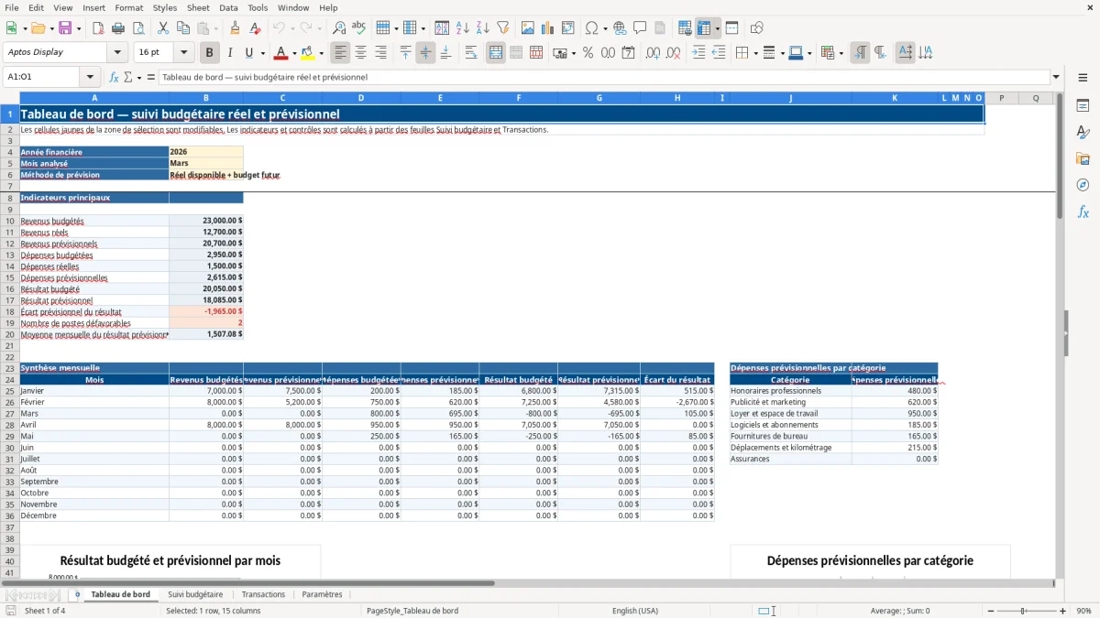Viewport: 1100px width, 618px height.
Task: Click the Sort Ascending icon
Action: pos(462,28)
